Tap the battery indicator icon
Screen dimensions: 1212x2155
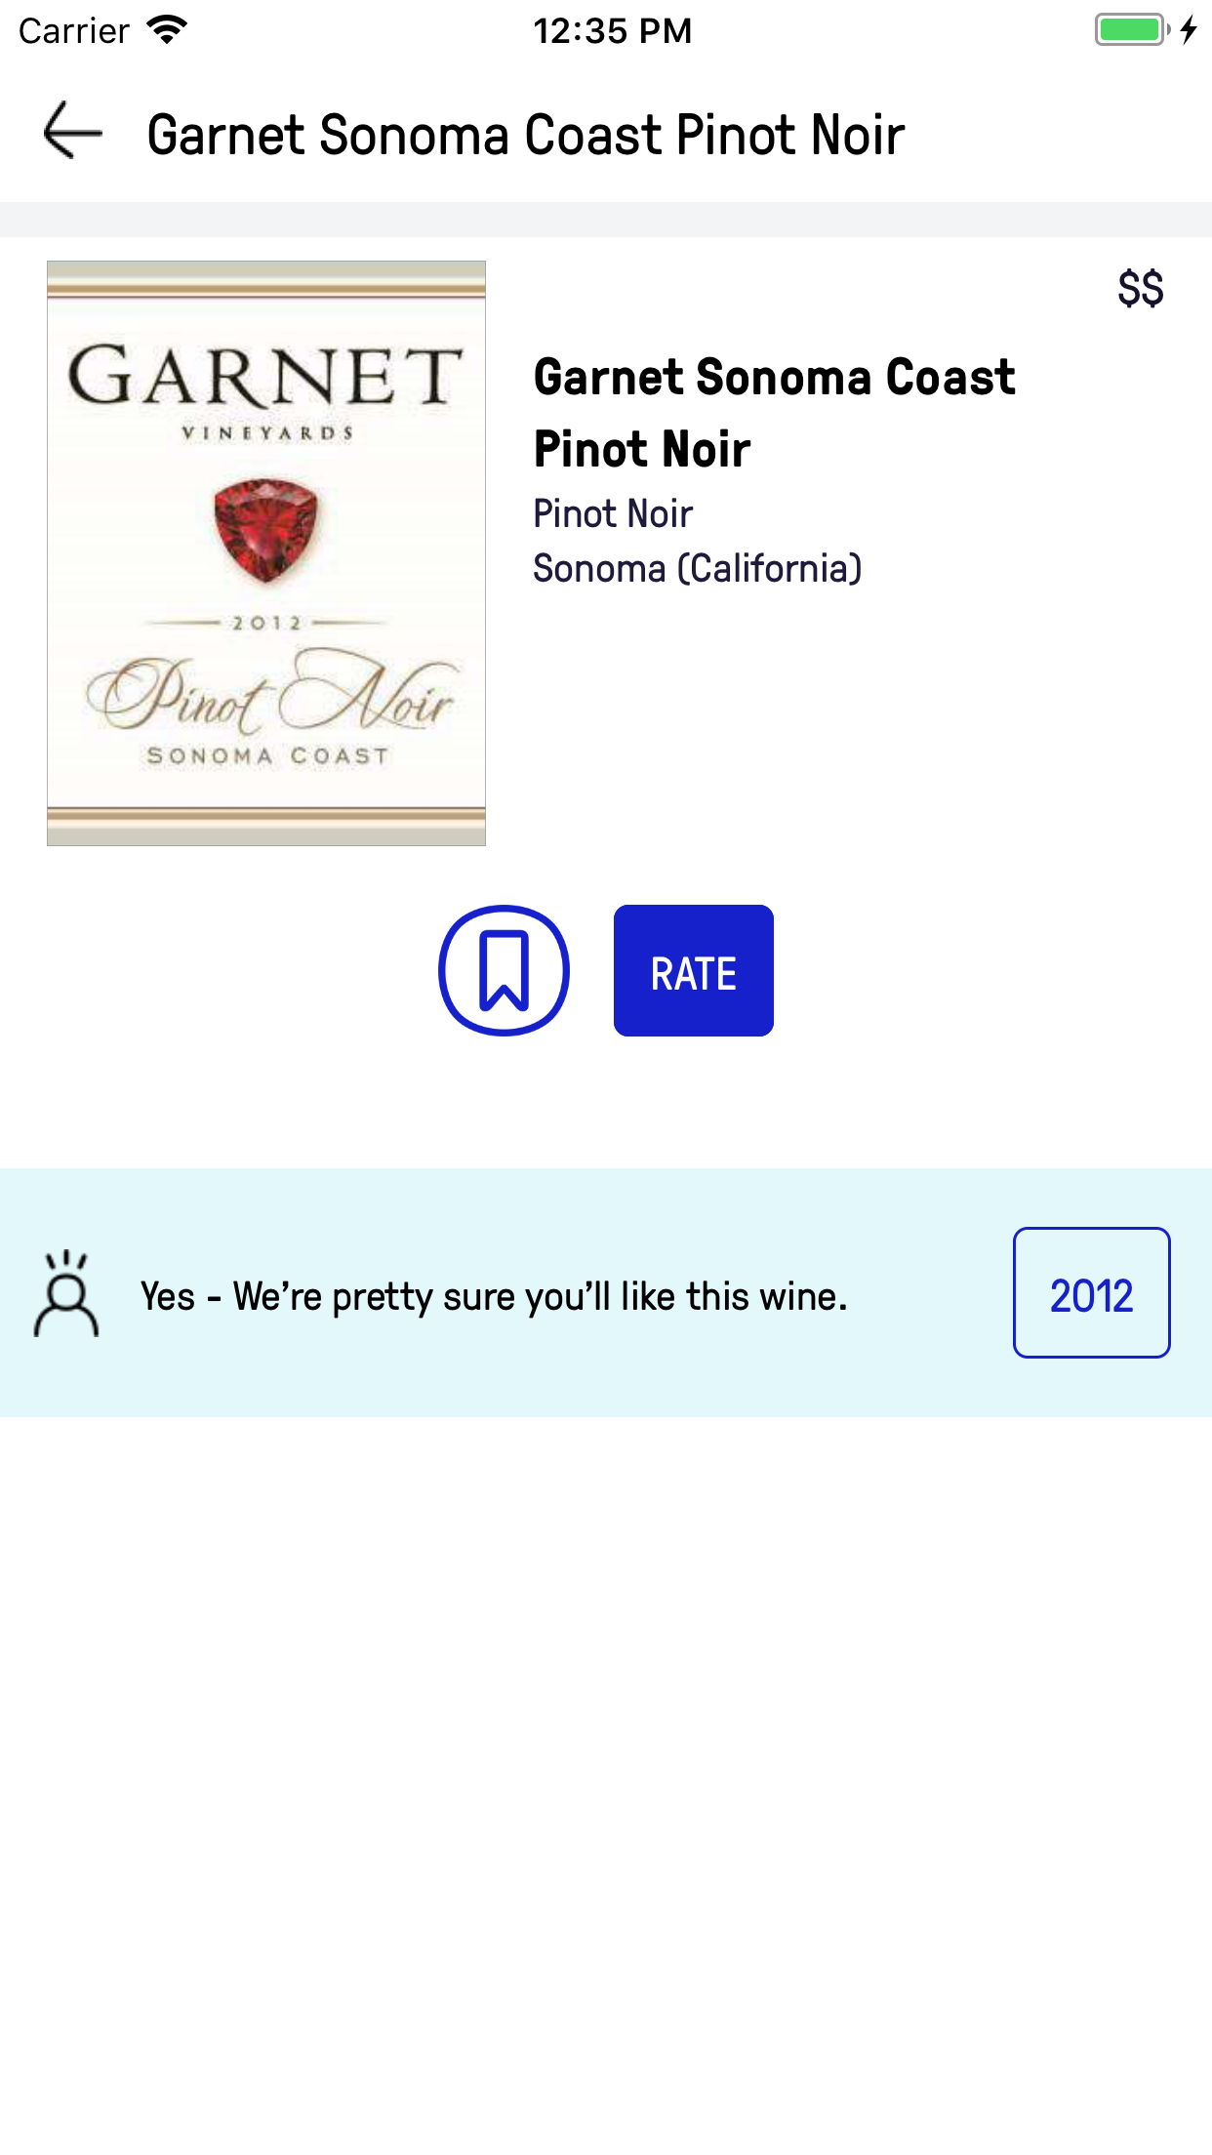pos(1131,30)
